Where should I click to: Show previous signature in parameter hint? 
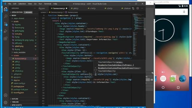[x=95, y=68]
